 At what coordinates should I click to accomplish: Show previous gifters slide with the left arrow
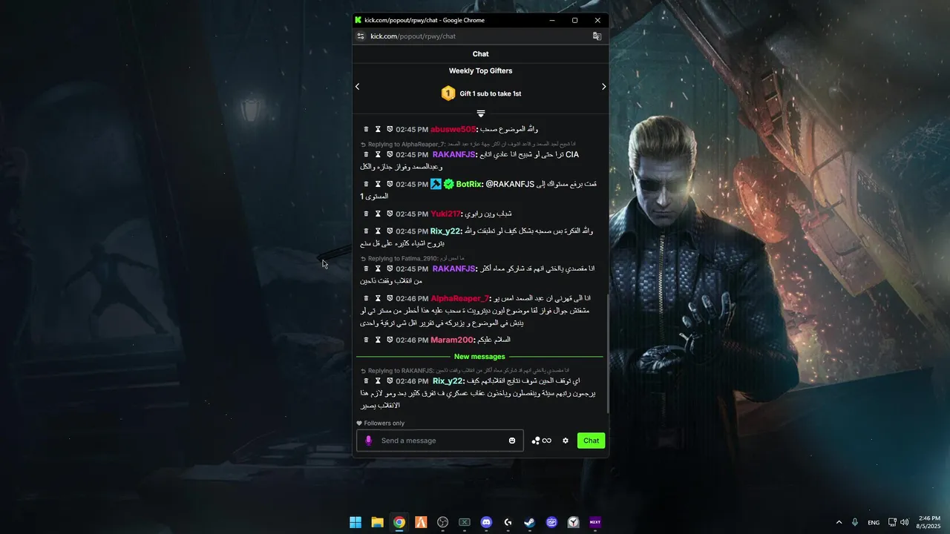(x=357, y=87)
